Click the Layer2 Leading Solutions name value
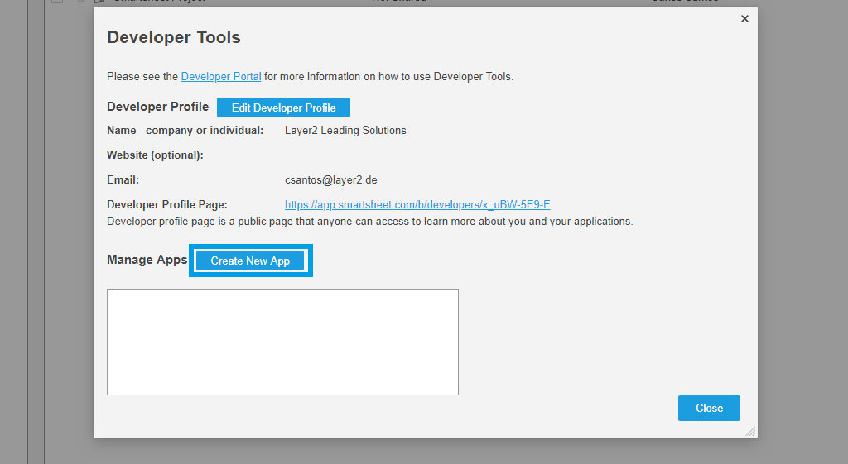The height and width of the screenshot is (464, 848). [x=345, y=130]
